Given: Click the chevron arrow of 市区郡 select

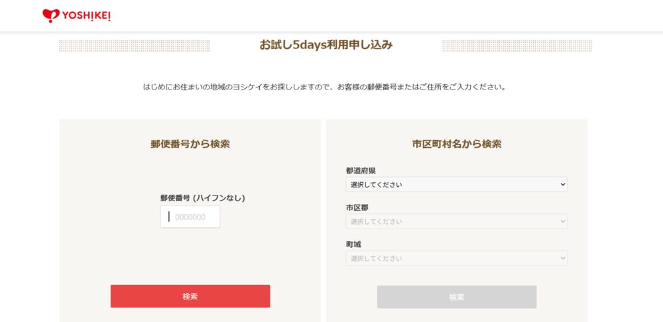Looking at the screenshot, I should 562,221.
